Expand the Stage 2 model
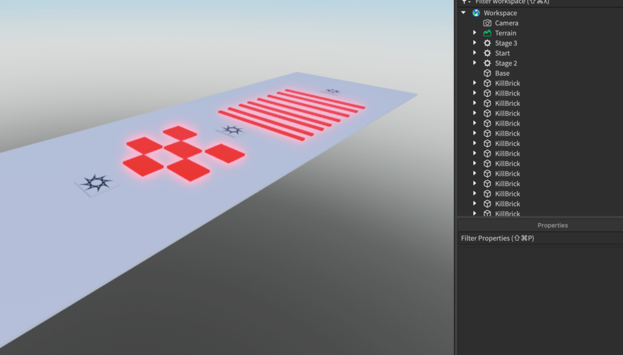 (x=475, y=63)
